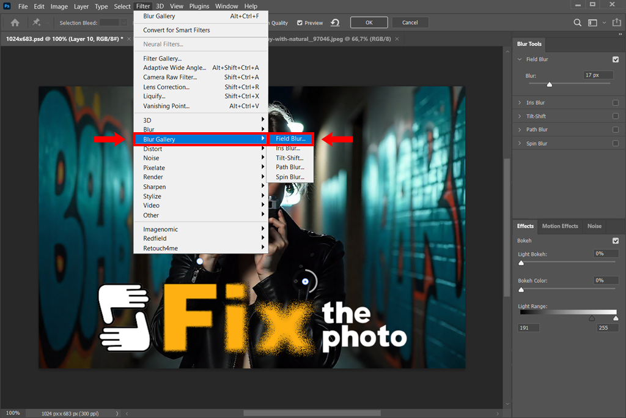The height and width of the screenshot is (418, 626).
Task: Click the Cancel button
Action: tap(410, 23)
